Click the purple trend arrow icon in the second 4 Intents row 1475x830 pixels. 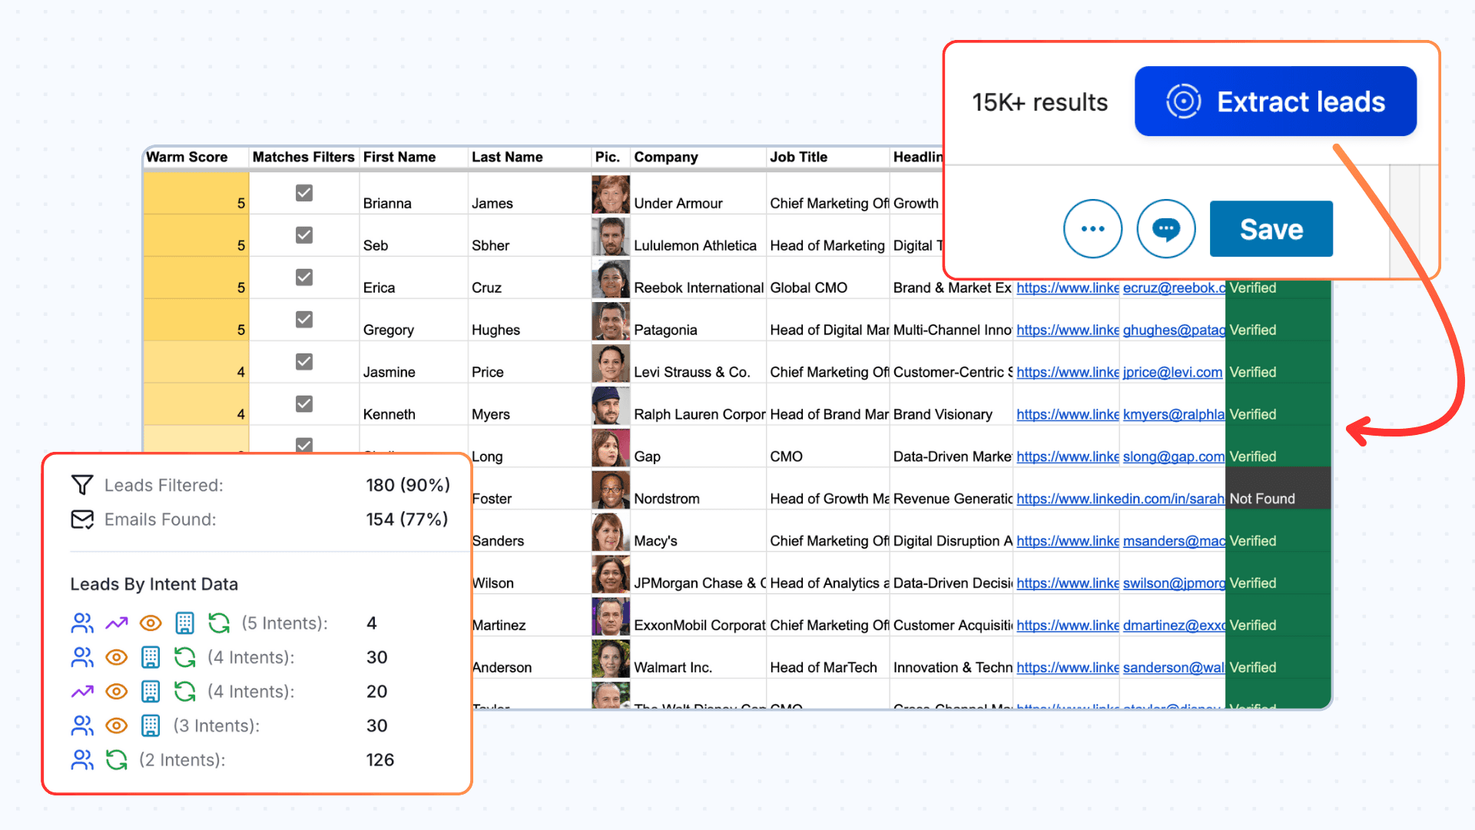point(82,692)
